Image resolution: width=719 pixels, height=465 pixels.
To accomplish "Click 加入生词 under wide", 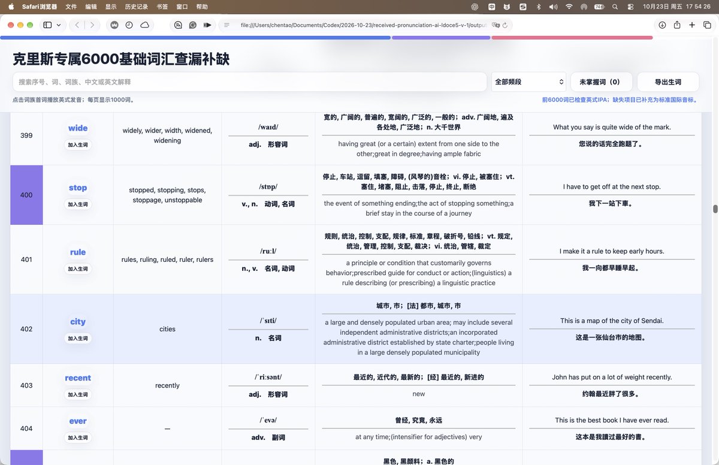I will tap(78, 144).
